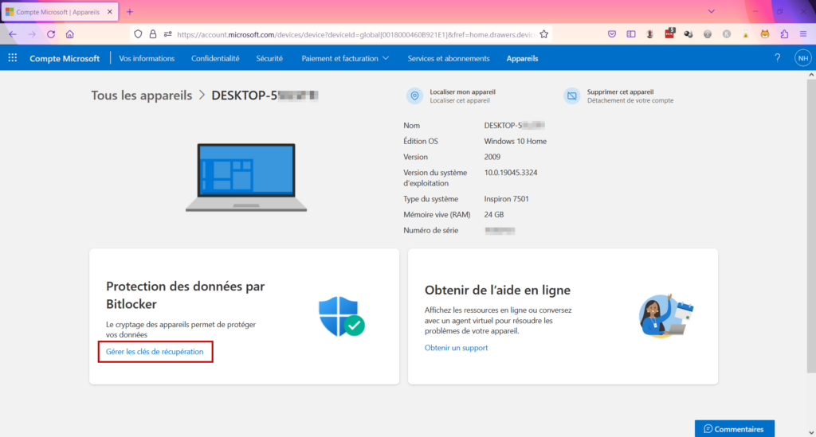Click the shield tracking protection icon
816x437 pixels.
tap(138, 34)
